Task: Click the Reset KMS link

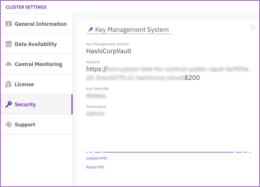Action: tap(95, 167)
